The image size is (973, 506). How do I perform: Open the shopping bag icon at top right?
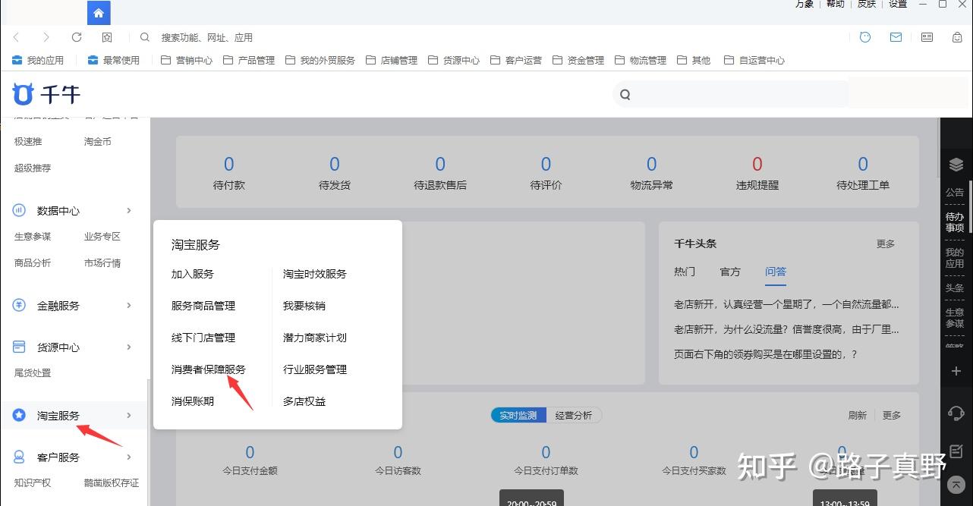[957, 36]
